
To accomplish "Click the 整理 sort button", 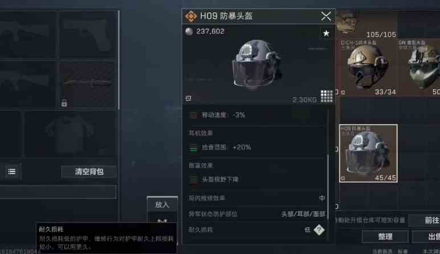I will tap(385, 236).
